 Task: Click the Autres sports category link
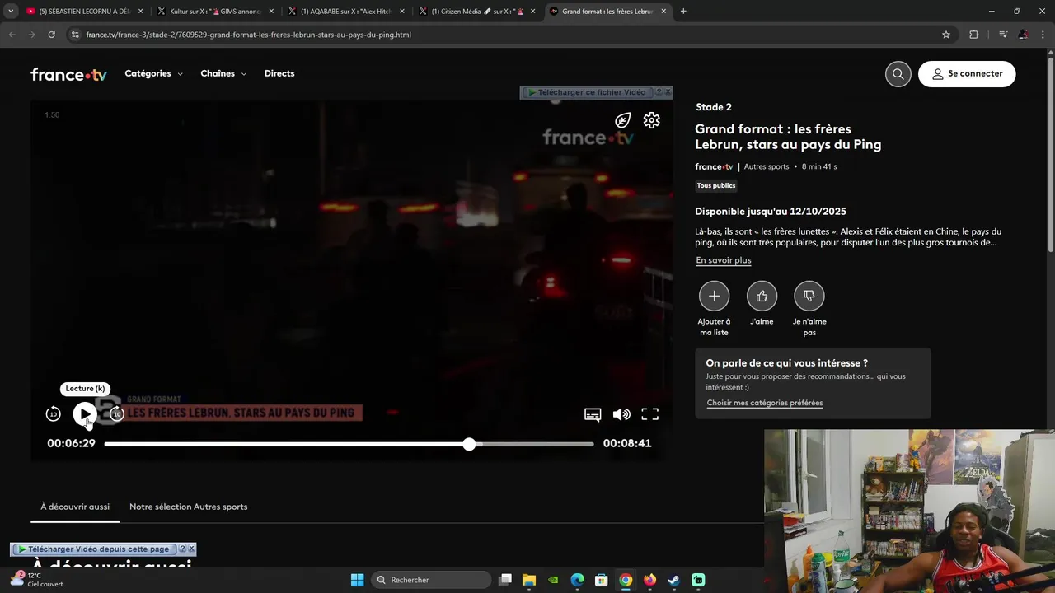[767, 166]
